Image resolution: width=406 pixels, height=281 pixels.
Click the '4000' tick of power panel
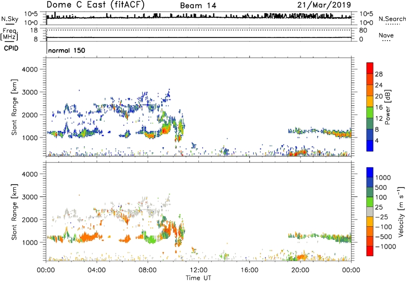(30, 69)
